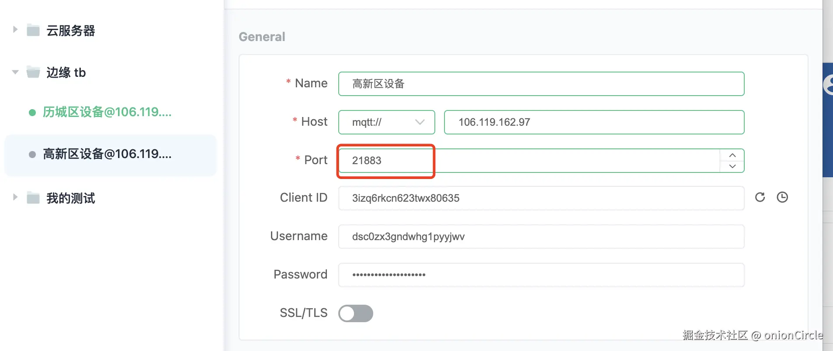This screenshot has height=351, width=833.
Task: Toggle the SSL/TLS switch
Action: (356, 313)
